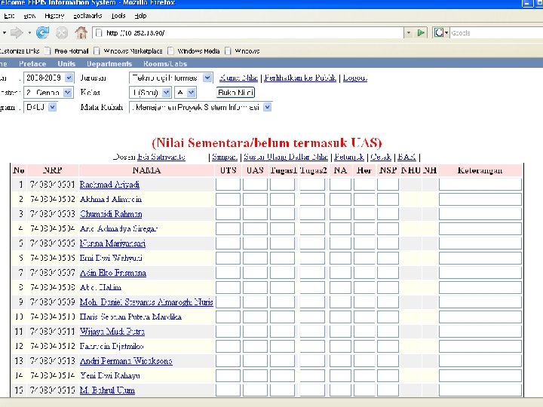Open the address bar history dropdown arrow
This screenshot has height=407, width=543.
click(x=409, y=33)
